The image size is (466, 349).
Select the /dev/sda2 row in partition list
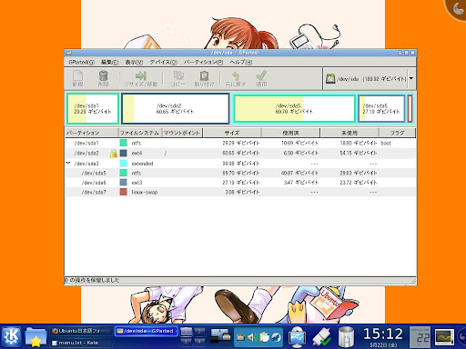240,153
